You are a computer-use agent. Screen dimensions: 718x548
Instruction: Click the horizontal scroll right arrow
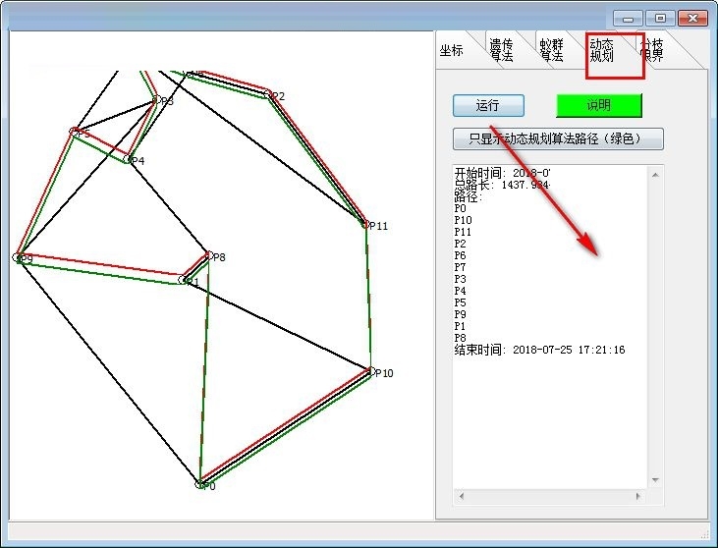pos(637,496)
